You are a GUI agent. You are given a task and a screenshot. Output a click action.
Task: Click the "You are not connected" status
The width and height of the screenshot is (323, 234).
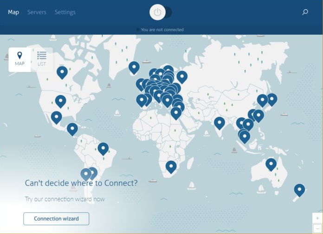(x=162, y=30)
